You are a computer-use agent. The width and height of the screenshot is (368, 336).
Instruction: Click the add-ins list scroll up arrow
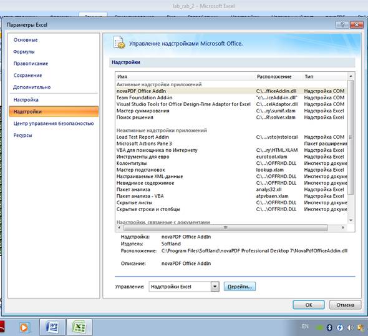click(x=351, y=76)
